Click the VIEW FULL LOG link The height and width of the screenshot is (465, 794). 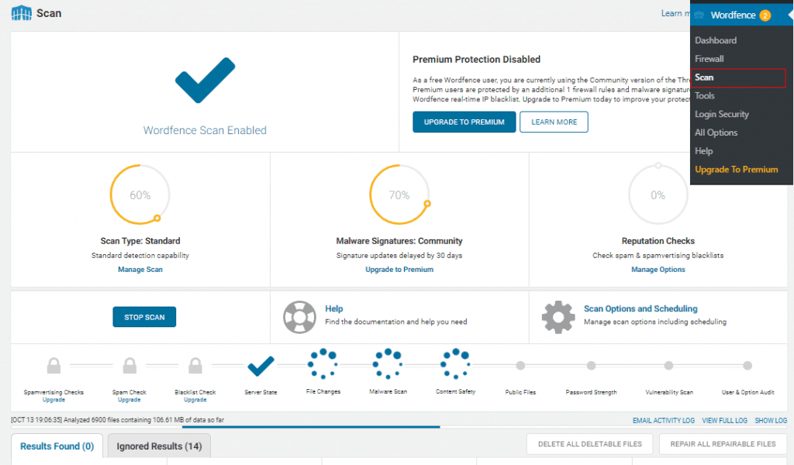[724, 421]
